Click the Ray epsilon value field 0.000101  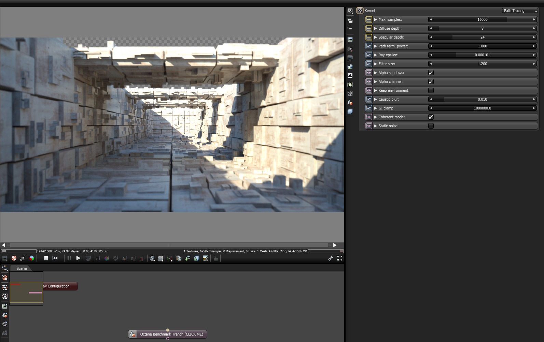[x=482, y=55]
